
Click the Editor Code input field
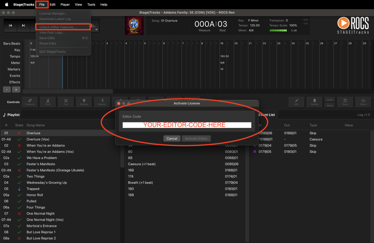pyautogui.click(x=187, y=125)
